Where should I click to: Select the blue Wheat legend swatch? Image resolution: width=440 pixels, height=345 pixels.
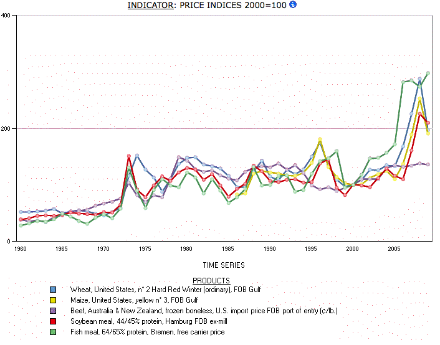[54, 290]
